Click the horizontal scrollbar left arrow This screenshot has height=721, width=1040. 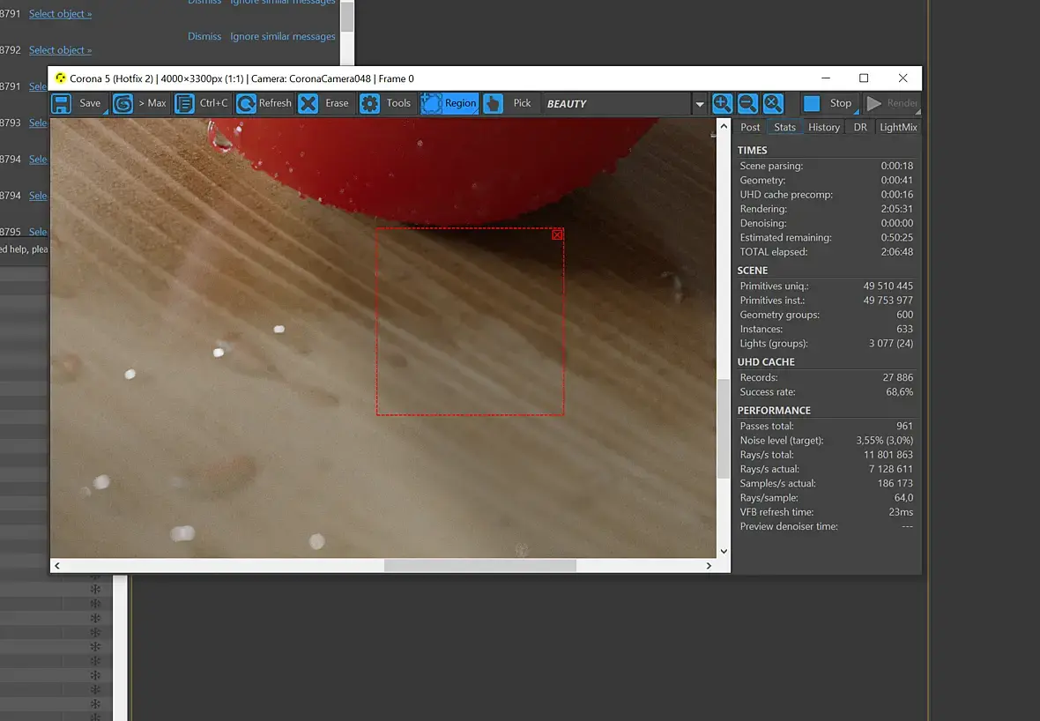point(57,566)
